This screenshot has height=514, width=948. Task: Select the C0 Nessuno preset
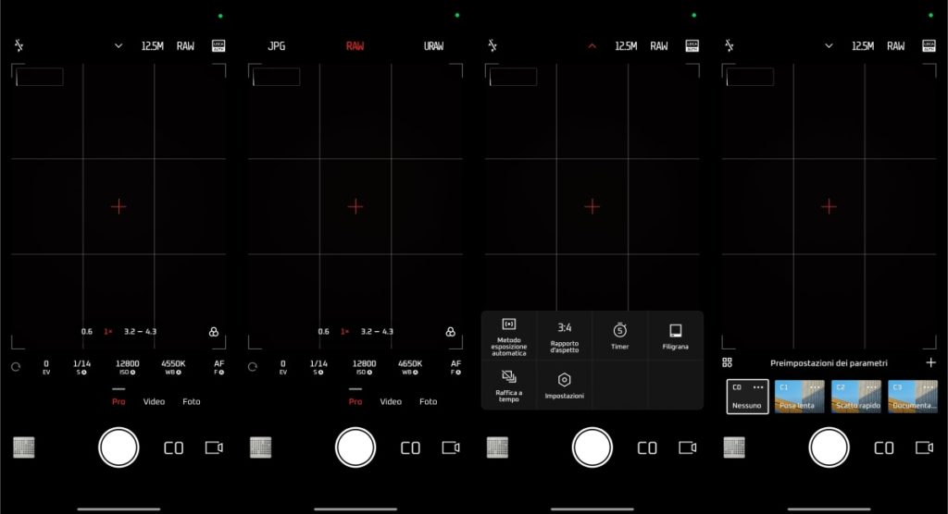[747, 397]
